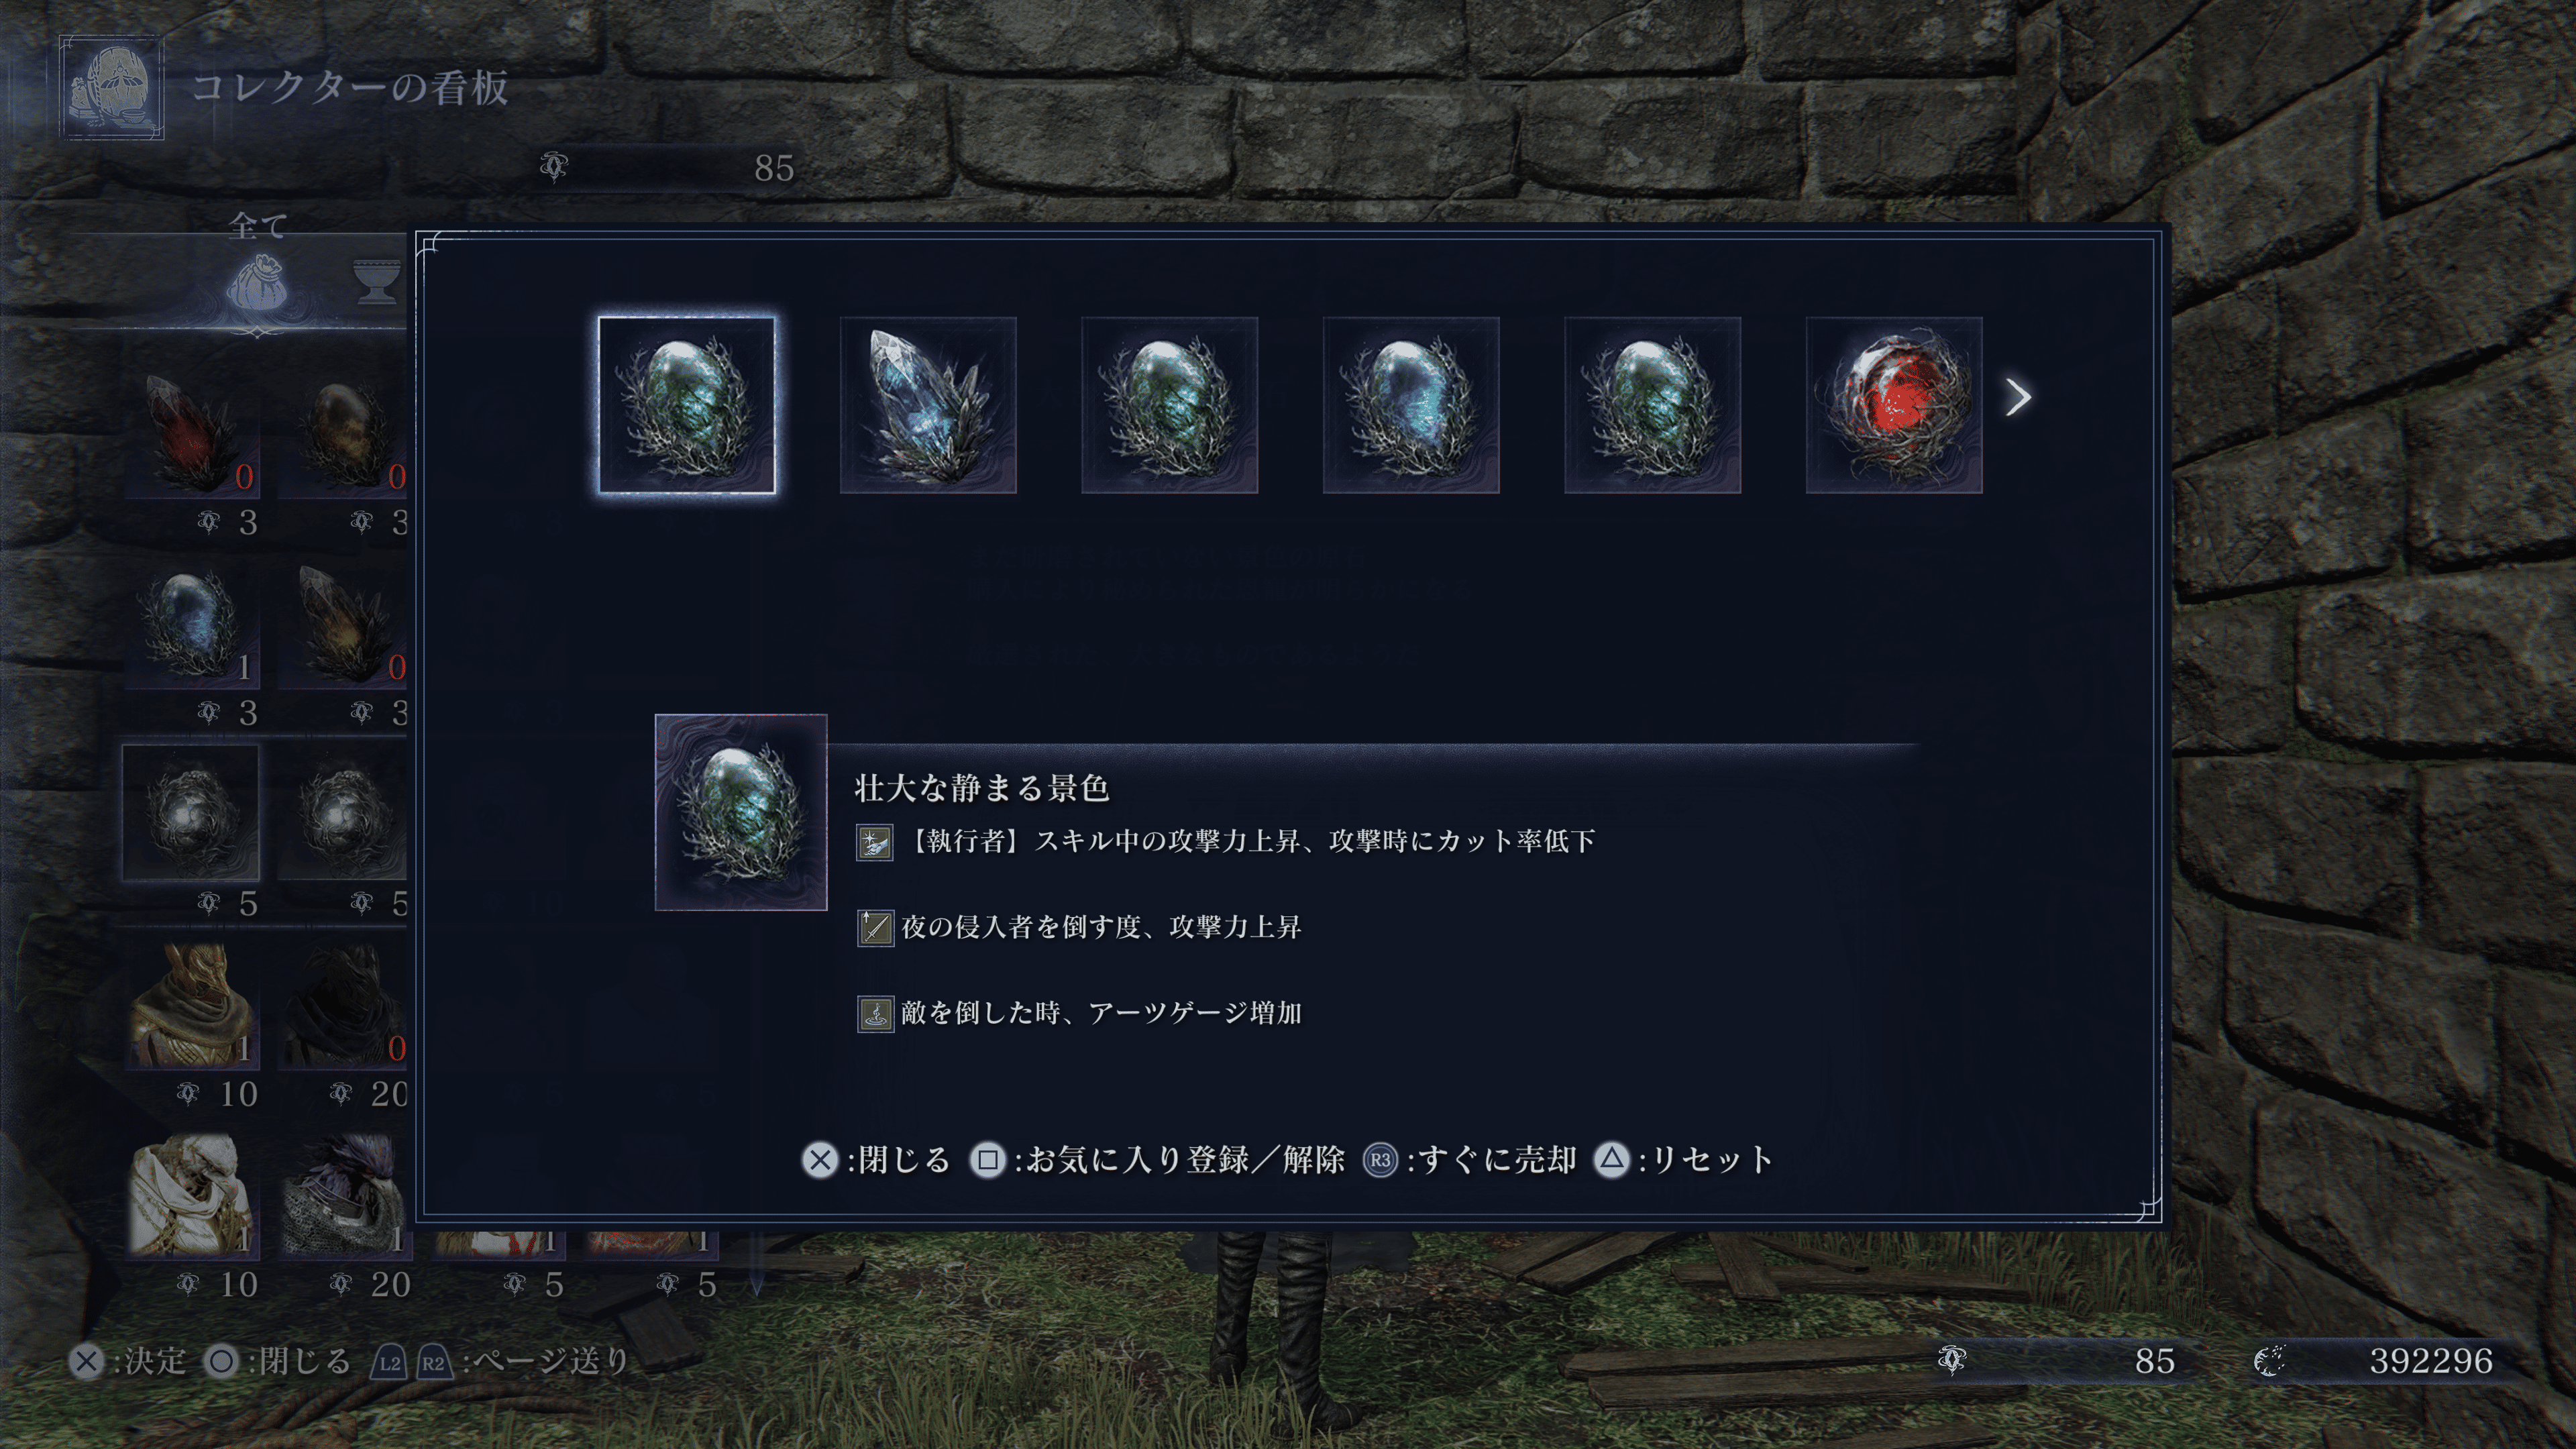
Task: Open the Collector's Signboard shop icon
Action: pyautogui.click(x=111, y=88)
